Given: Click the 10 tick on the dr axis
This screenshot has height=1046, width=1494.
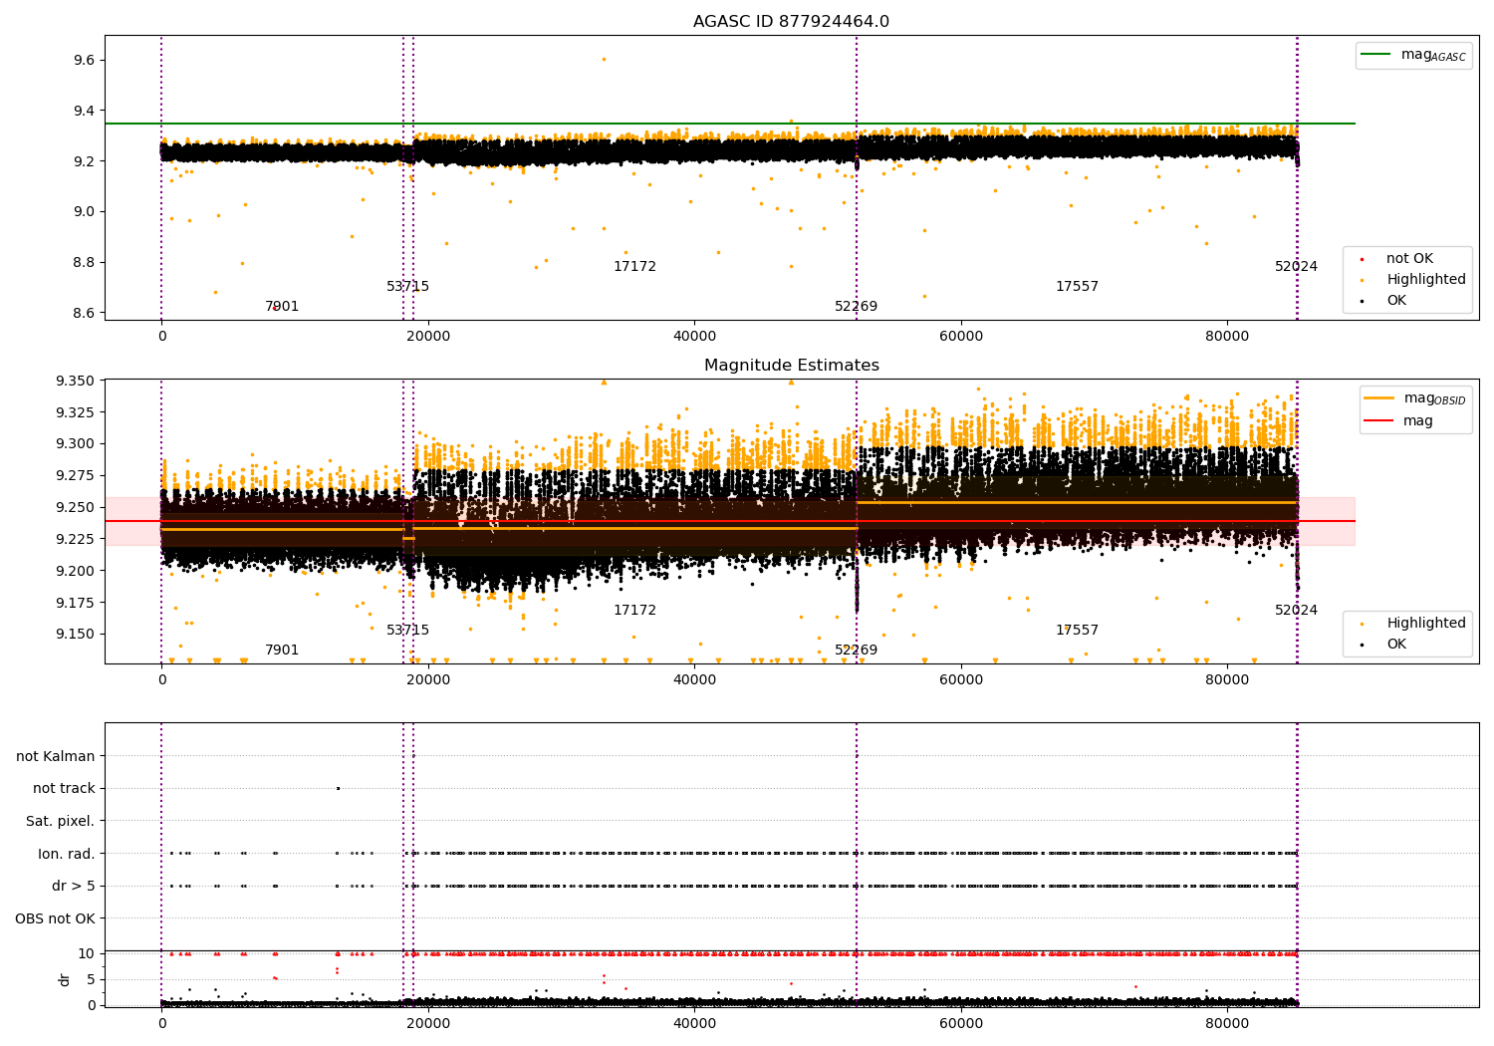Looking at the screenshot, I should (x=87, y=954).
